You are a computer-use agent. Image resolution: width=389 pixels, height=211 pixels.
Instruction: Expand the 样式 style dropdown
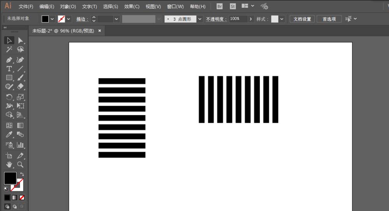[x=282, y=19]
